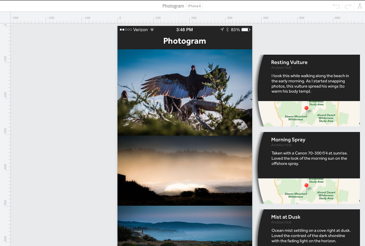Click the Mist at Dusk card title
Viewport: 365px width, 246px height.
[286, 217]
